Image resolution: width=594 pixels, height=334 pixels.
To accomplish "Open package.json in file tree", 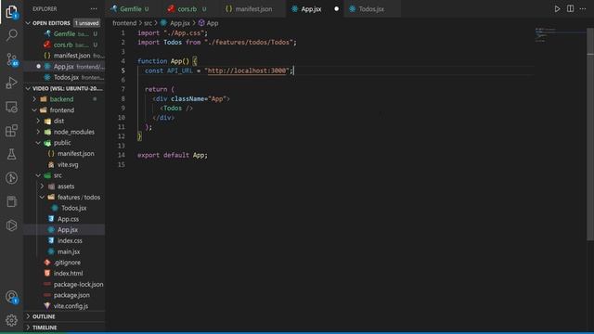I will coord(71,295).
